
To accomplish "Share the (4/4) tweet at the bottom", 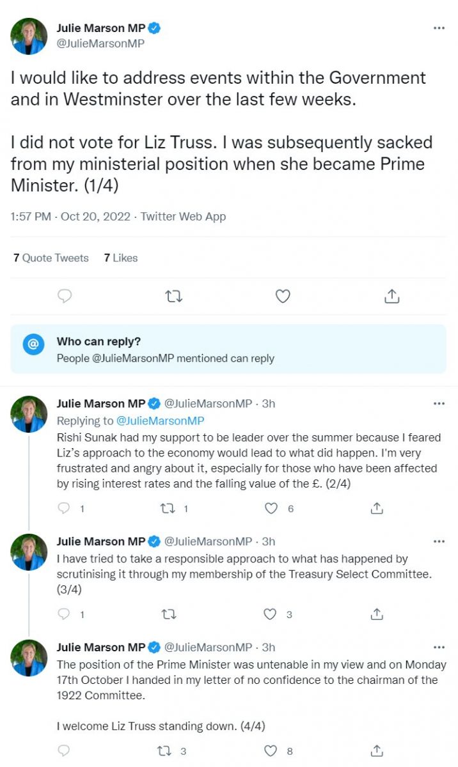I will click(x=377, y=751).
